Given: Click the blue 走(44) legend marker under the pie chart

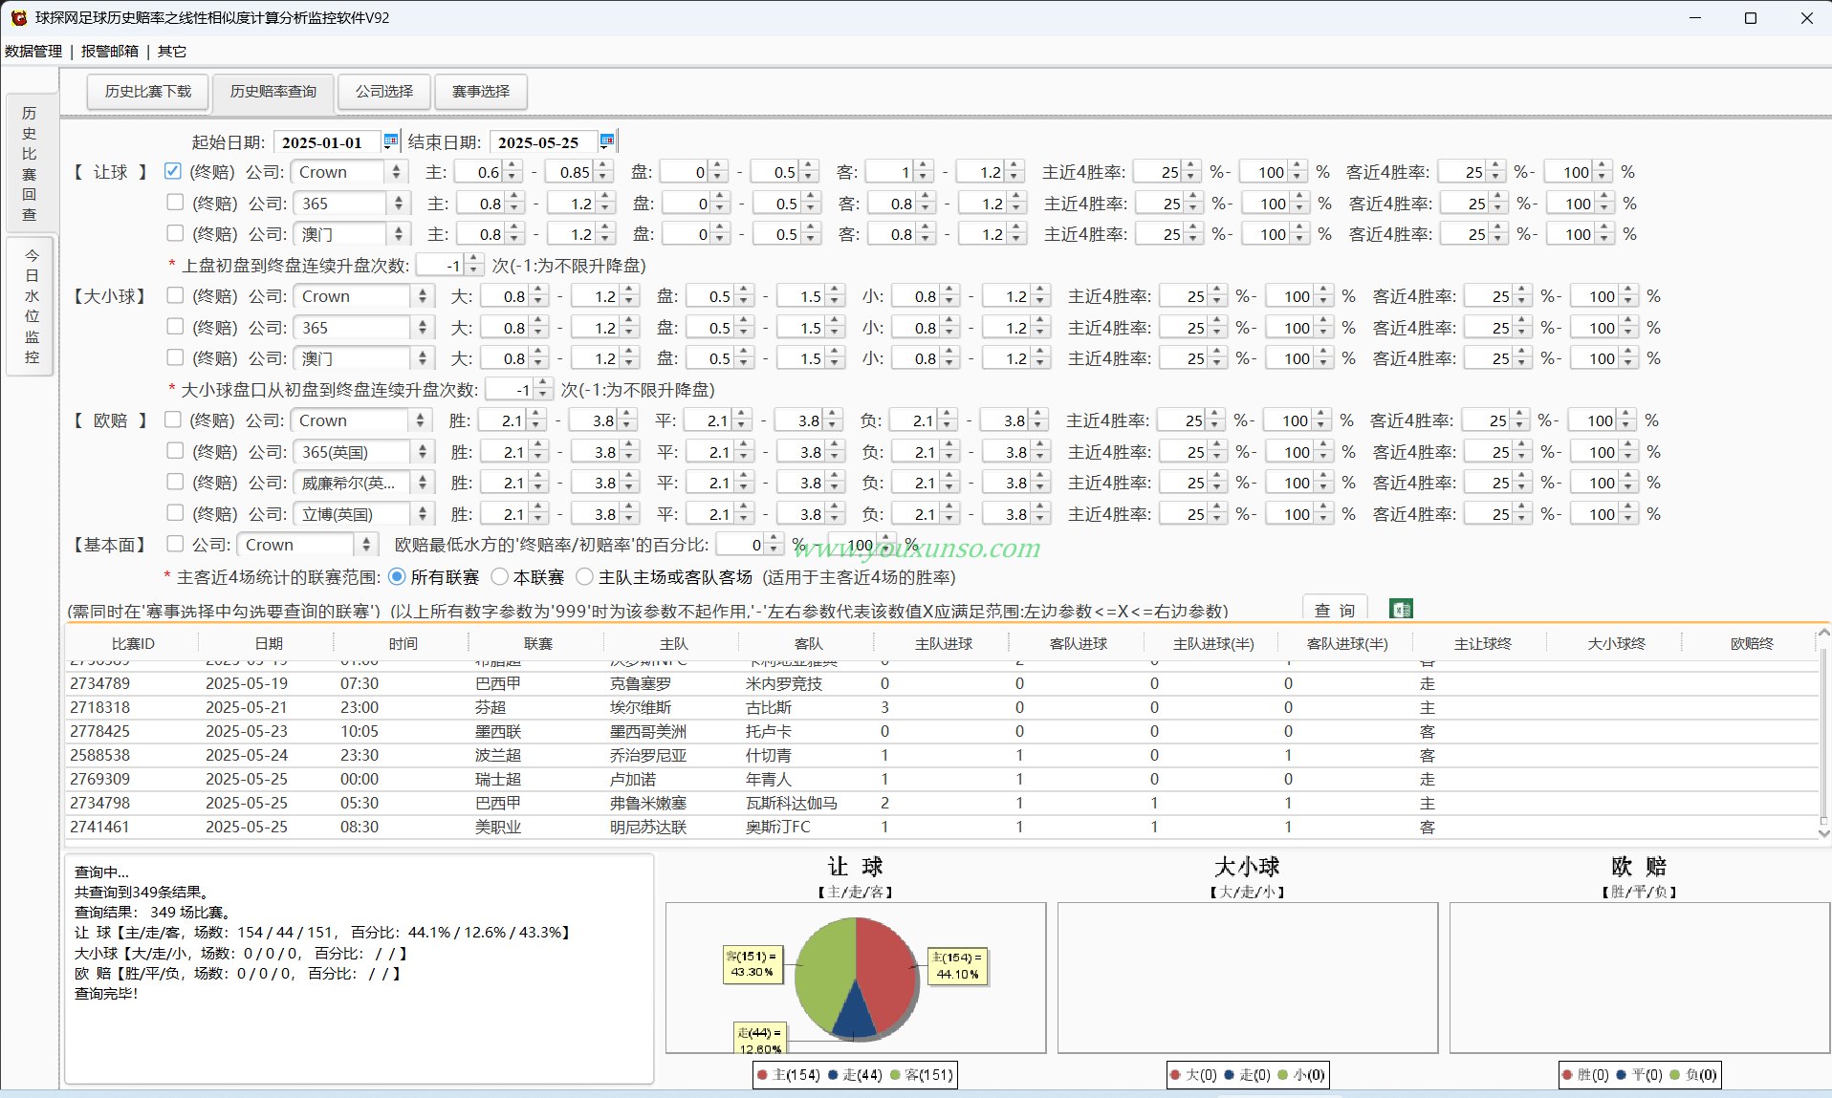Looking at the screenshot, I should (x=833, y=1075).
